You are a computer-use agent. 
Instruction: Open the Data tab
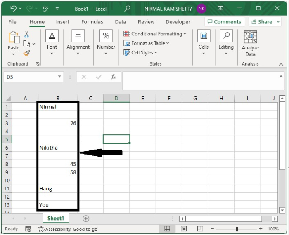click(x=121, y=22)
